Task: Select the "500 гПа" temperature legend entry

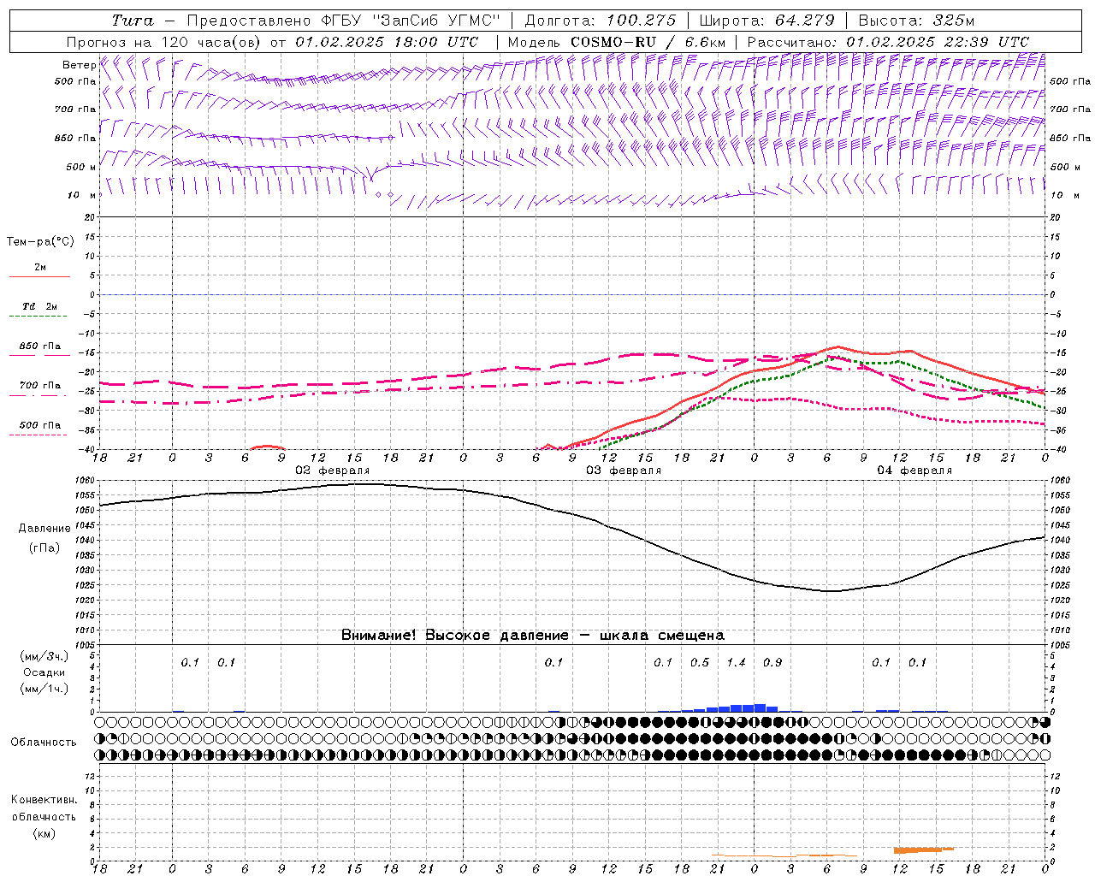Action: pyautogui.click(x=39, y=425)
